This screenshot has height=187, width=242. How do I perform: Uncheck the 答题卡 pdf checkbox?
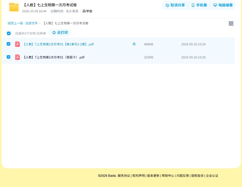point(8,57)
